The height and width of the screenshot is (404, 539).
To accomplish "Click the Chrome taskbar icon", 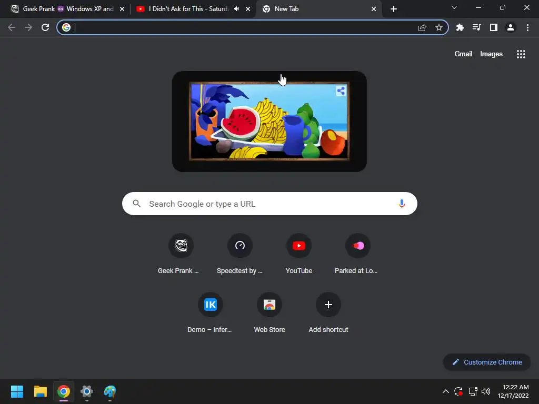I will pos(64,391).
